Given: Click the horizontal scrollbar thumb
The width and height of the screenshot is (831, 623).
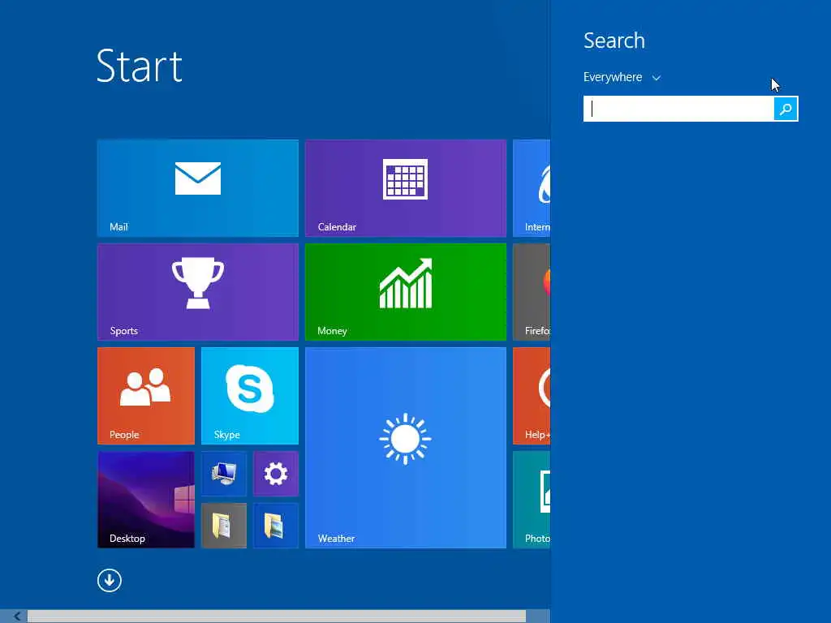Looking at the screenshot, I should [x=277, y=617].
